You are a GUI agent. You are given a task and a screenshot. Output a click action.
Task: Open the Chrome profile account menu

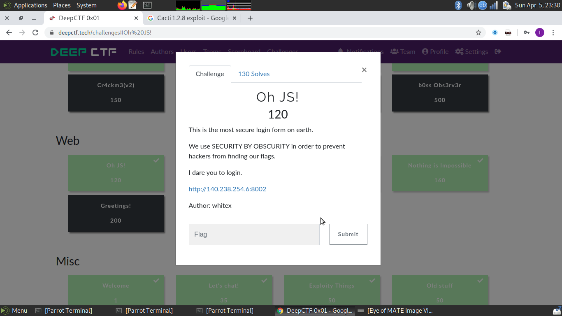pos(540,32)
